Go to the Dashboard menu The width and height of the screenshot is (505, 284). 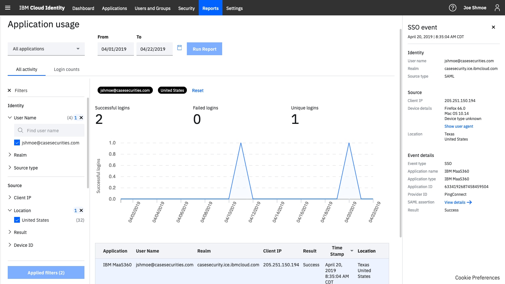pos(83,8)
